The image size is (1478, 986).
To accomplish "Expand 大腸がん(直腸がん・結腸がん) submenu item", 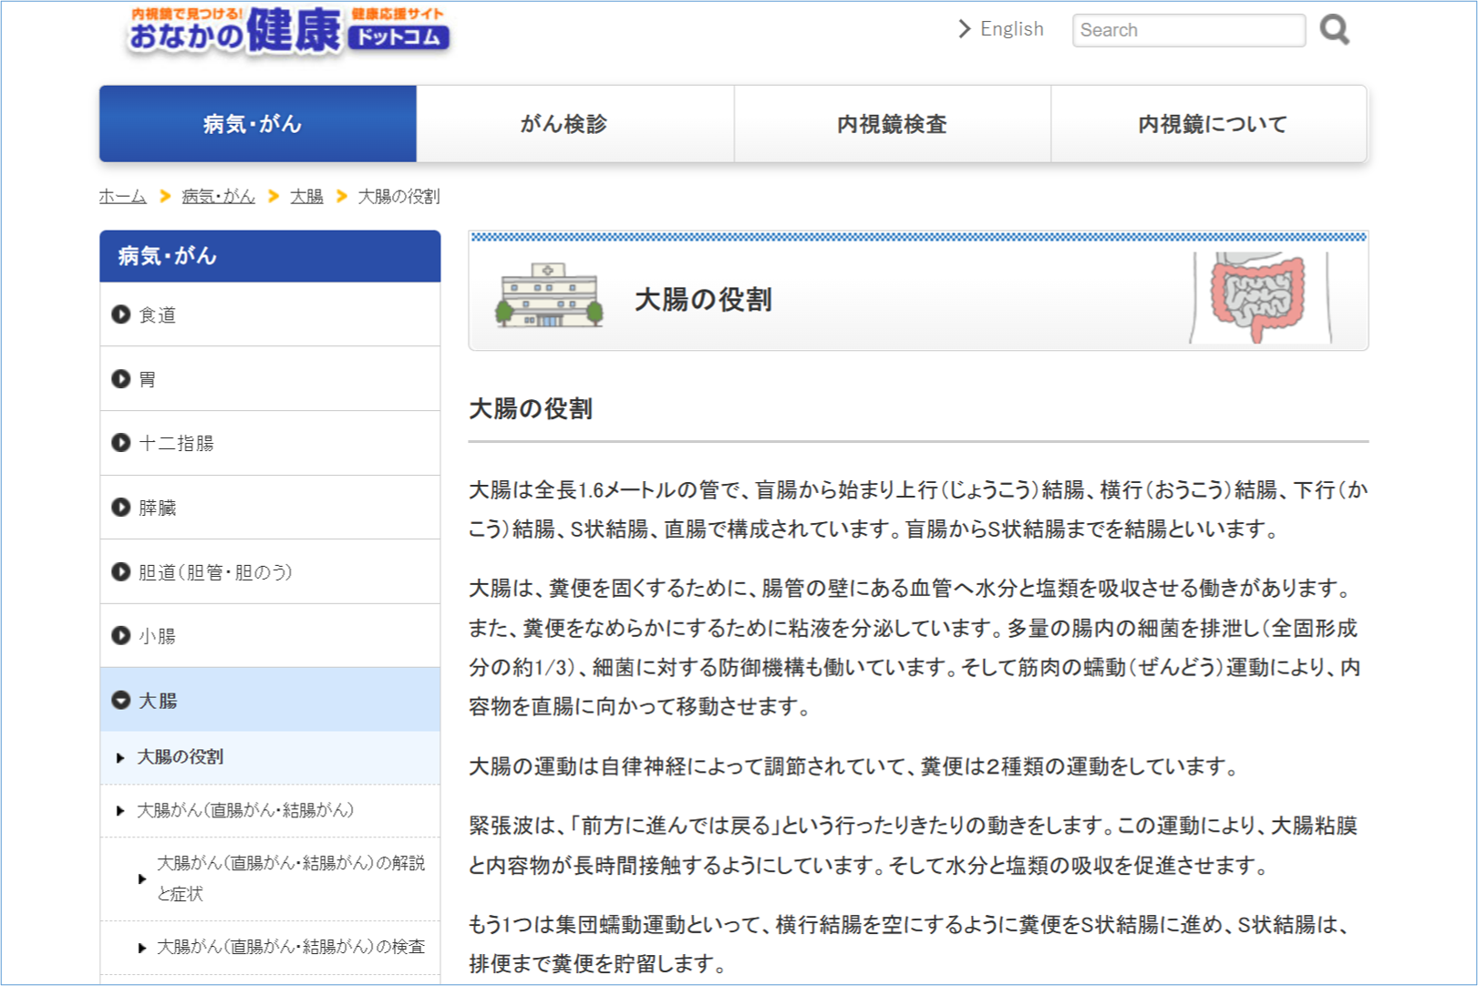I will pos(244,810).
